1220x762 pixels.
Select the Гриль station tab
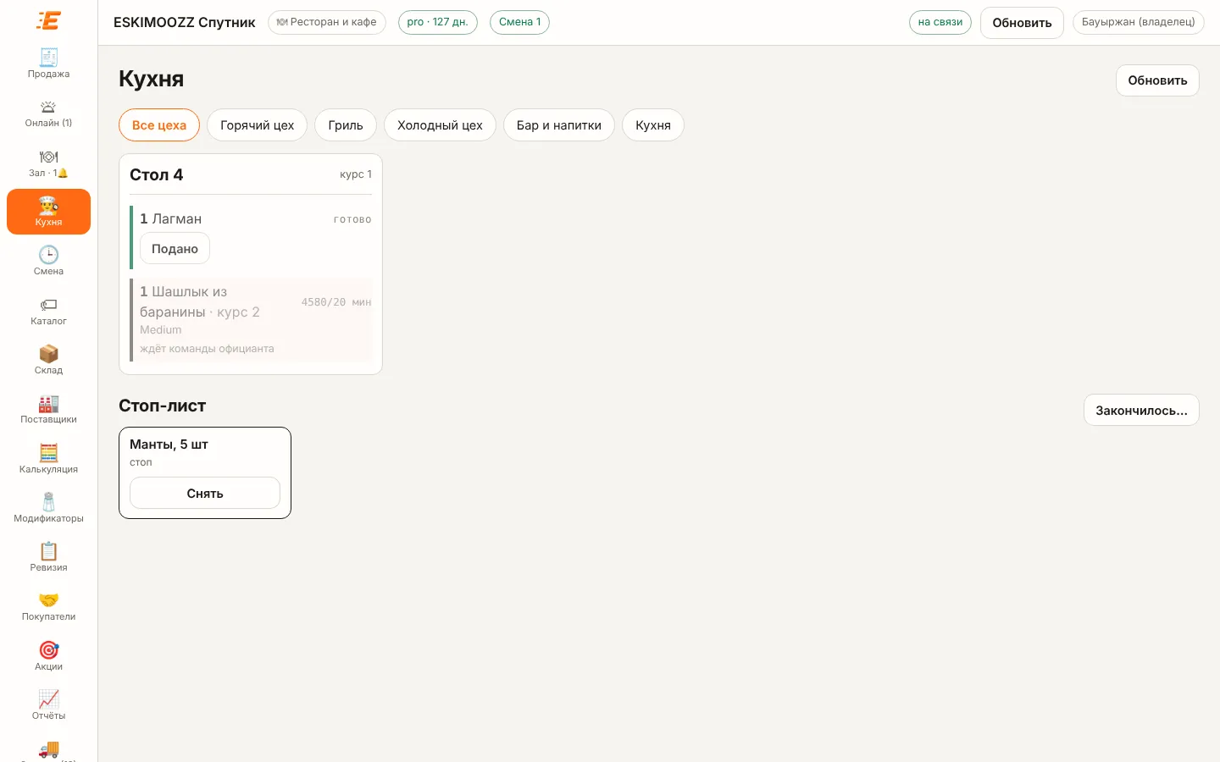click(346, 125)
